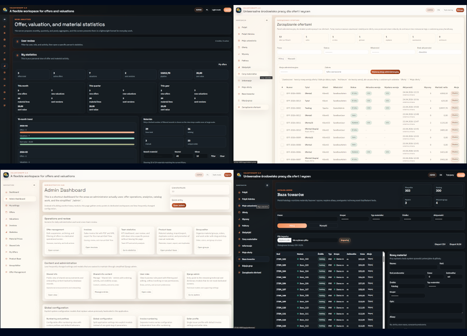Collapse the sidebar on the Zarządzanie ofertami page
Viewport: 467px width, 336px height.
point(266,20)
